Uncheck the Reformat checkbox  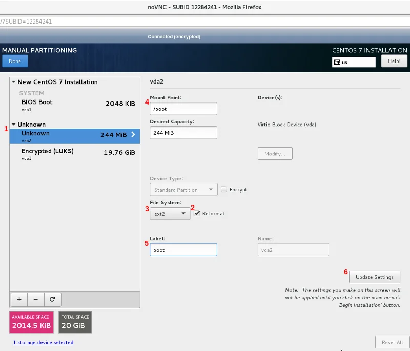[x=197, y=213]
